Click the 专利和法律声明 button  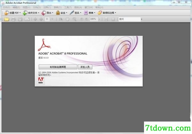click(x=58, y=67)
